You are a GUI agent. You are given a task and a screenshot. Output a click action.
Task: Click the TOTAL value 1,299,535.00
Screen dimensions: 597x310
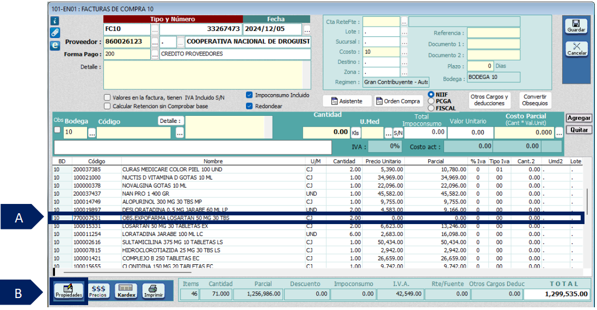(x=557, y=294)
